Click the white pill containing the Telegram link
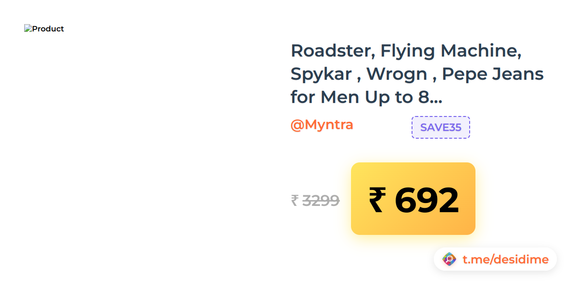 click(495, 260)
